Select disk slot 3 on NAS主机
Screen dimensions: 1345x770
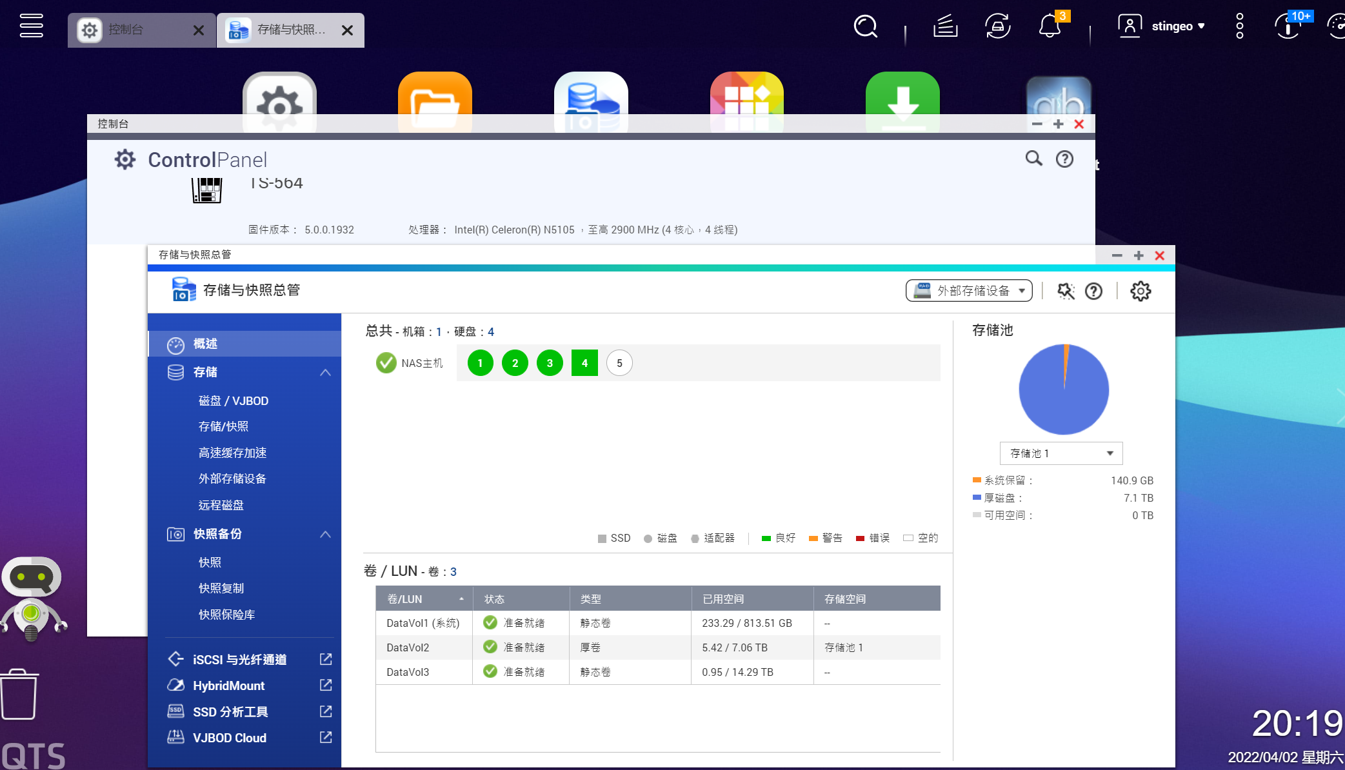tap(550, 363)
